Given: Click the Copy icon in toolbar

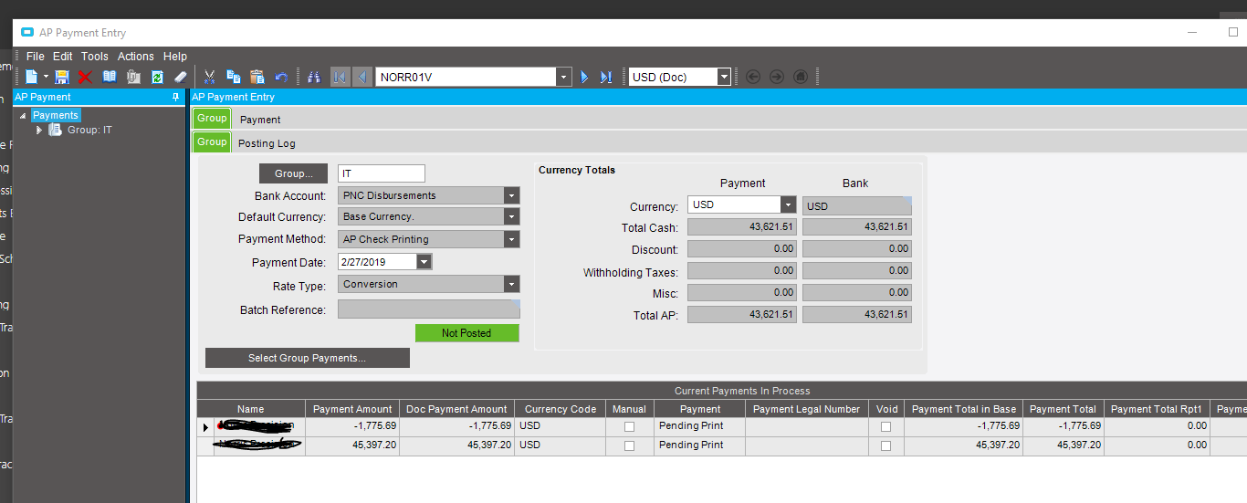Looking at the screenshot, I should click(233, 78).
